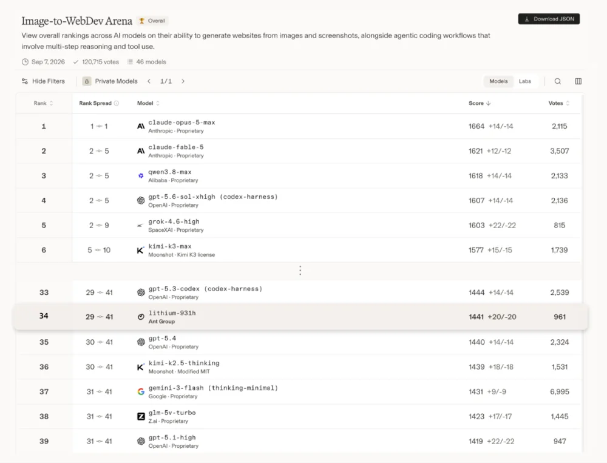Click the Rank Spread info icon

coord(117,103)
